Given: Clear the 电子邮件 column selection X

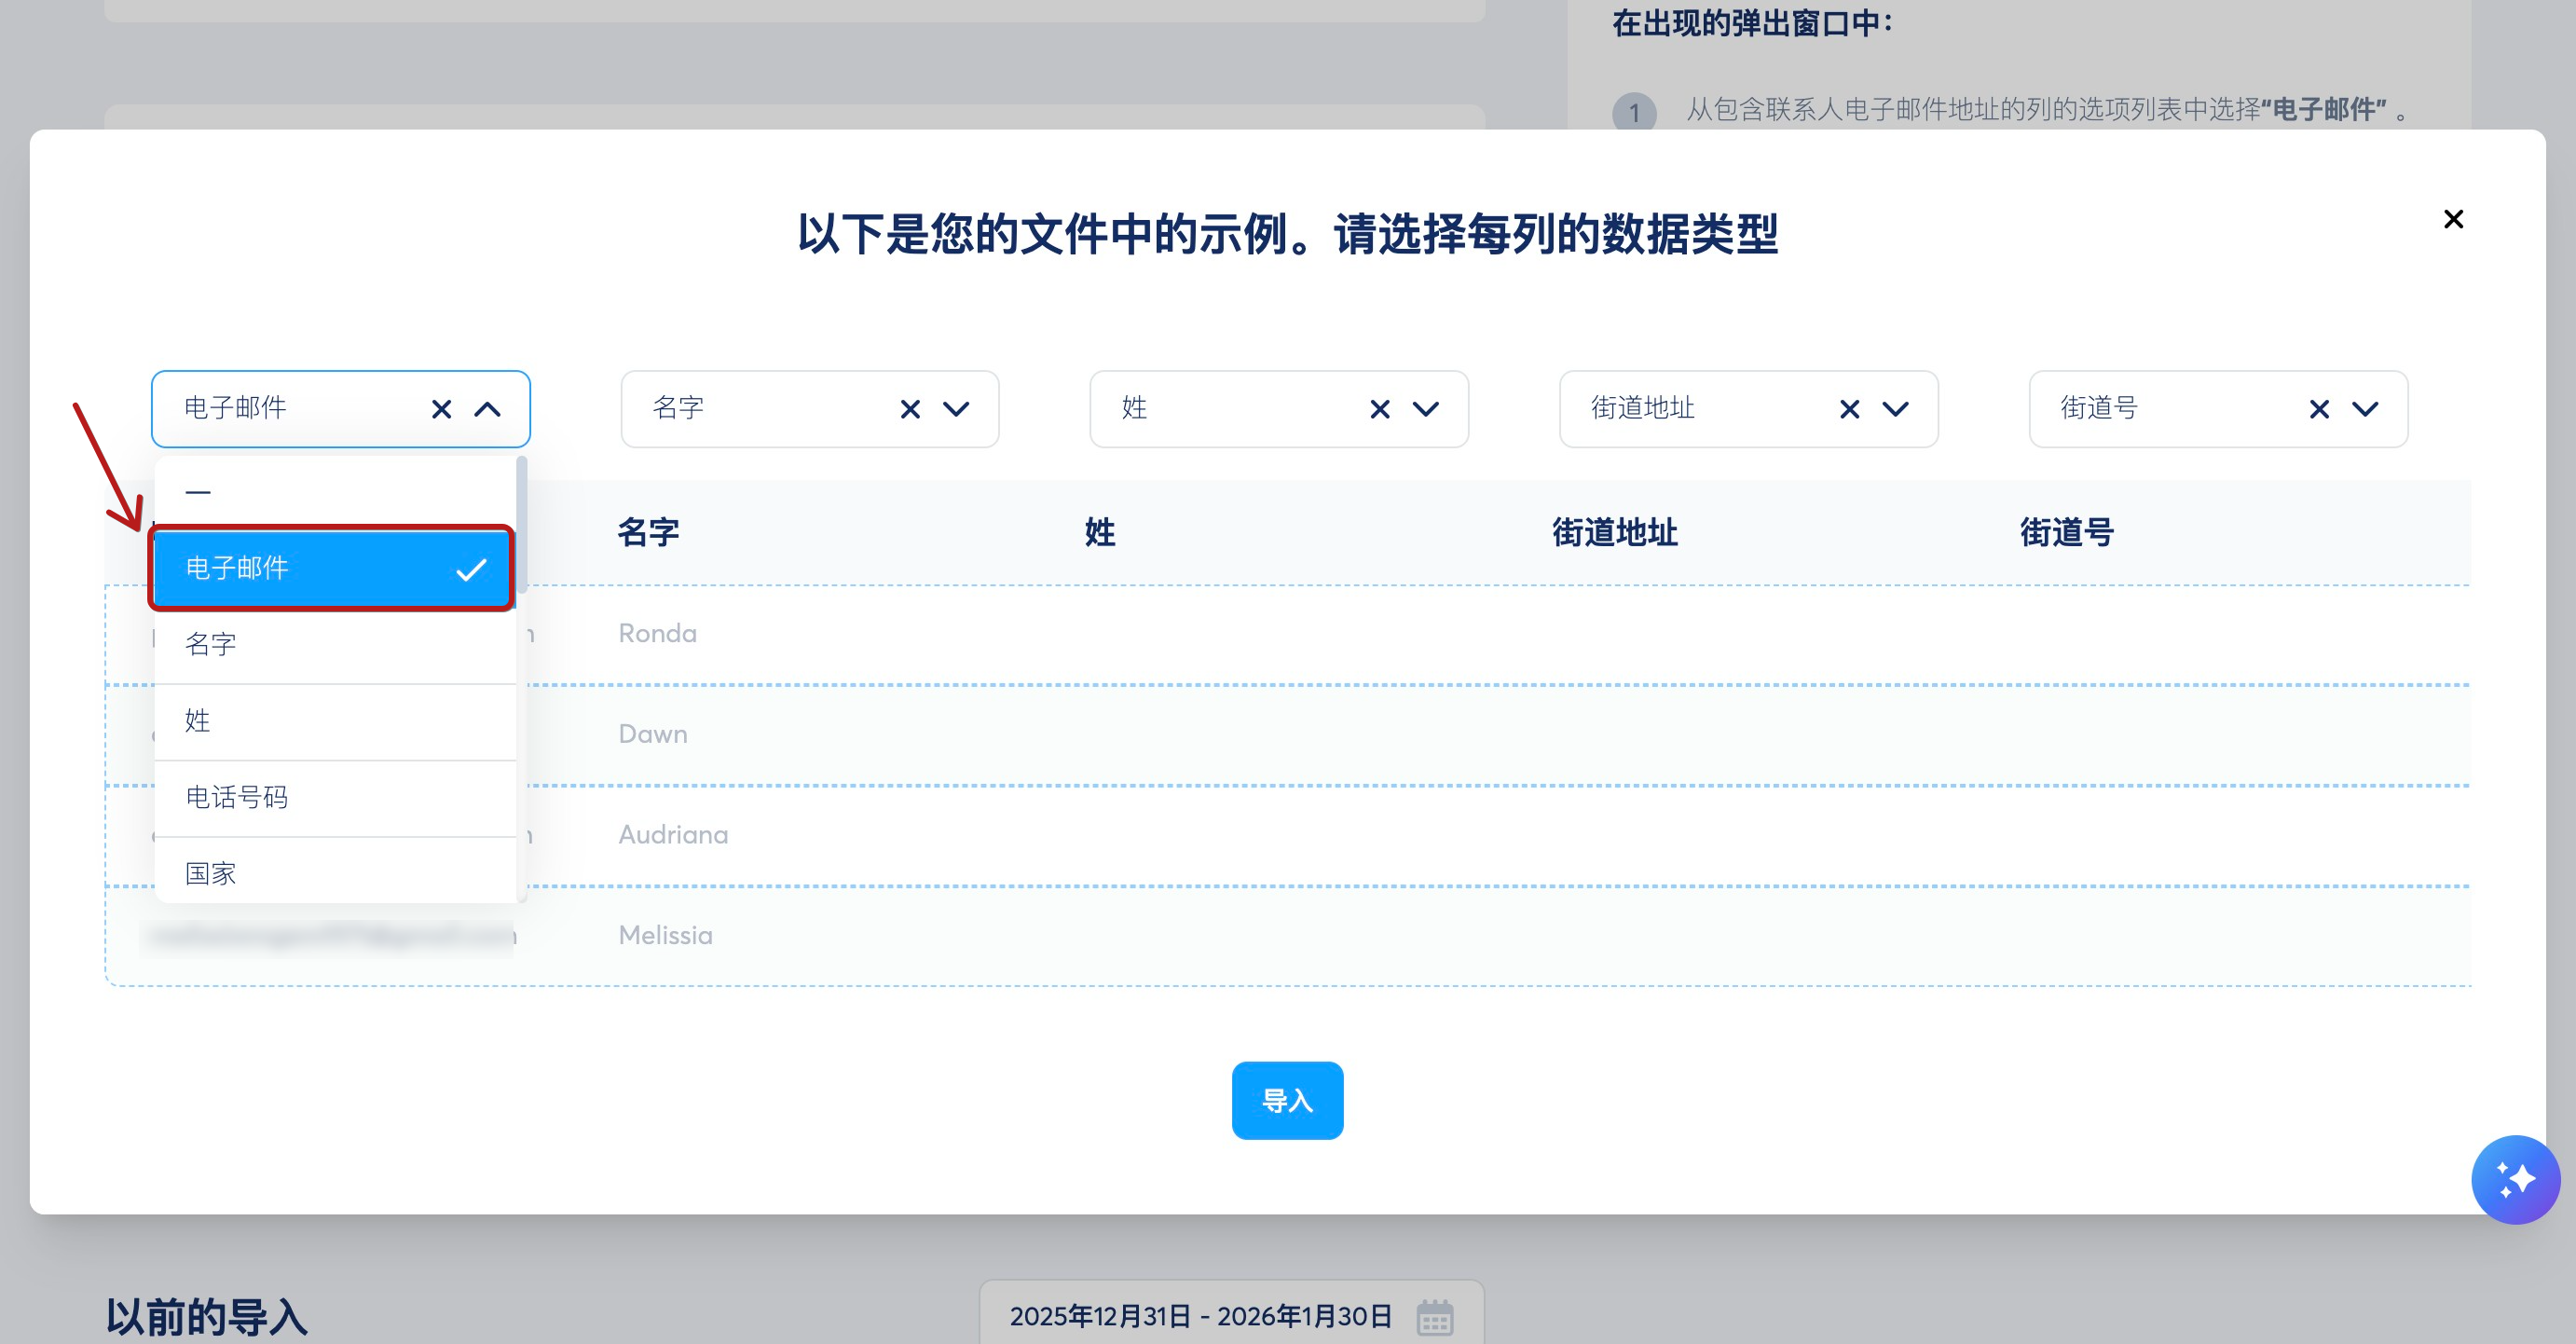Looking at the screenshot, I should [x=441, y=409].
